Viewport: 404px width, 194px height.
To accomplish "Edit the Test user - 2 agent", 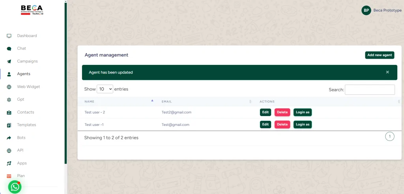I will (266, 112).
